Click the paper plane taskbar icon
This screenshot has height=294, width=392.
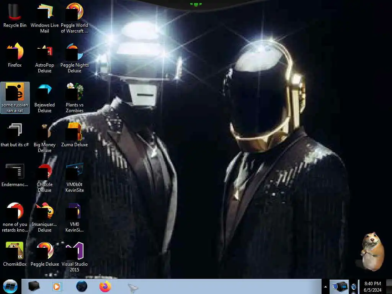(x=132, y=288)
